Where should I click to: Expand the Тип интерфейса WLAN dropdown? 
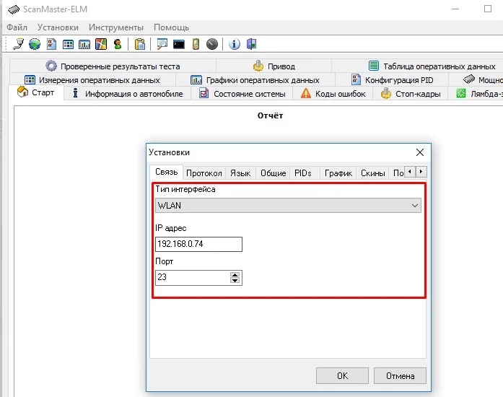coord(288,206)
